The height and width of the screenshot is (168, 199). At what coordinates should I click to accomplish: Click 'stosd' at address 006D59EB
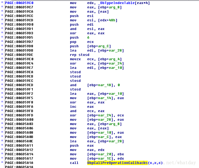point(75,76)
